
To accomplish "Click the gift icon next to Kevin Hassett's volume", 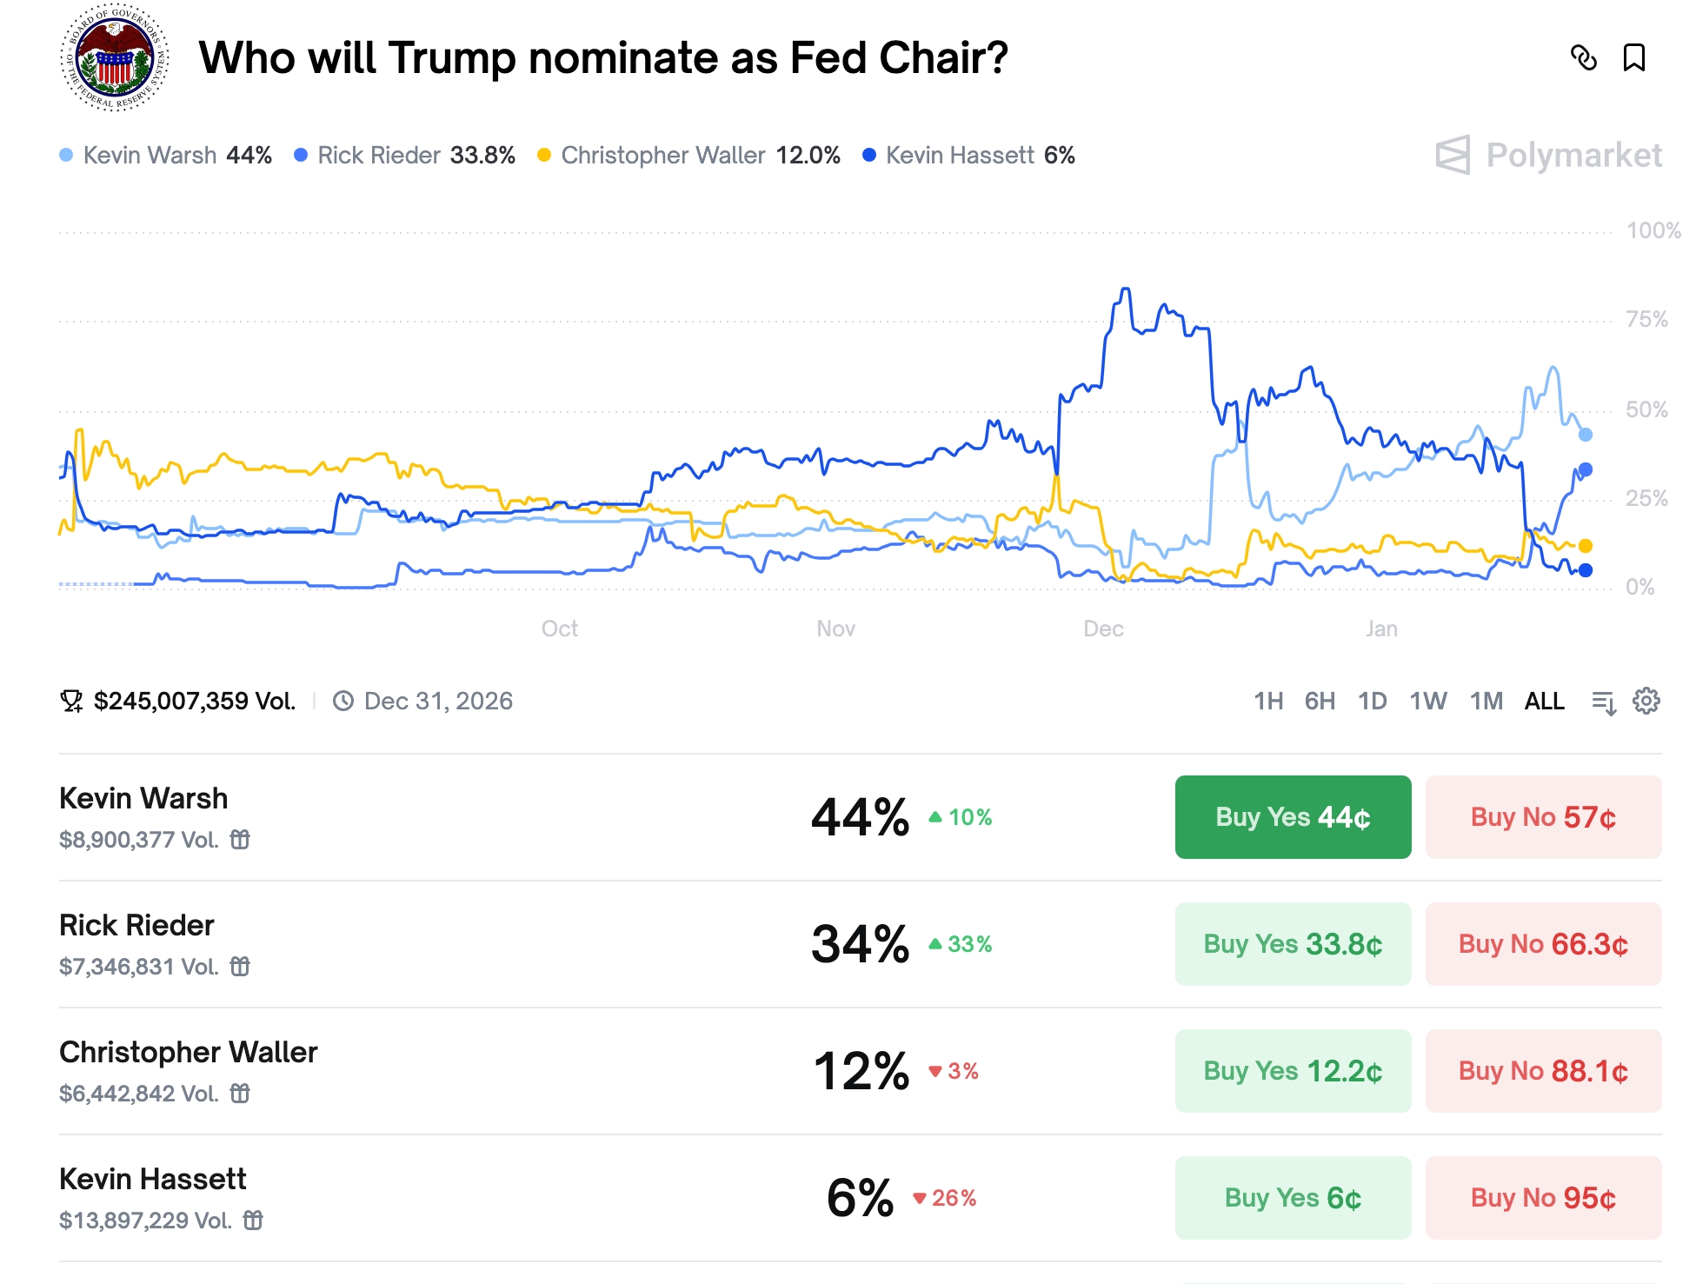I will 253,1220.
